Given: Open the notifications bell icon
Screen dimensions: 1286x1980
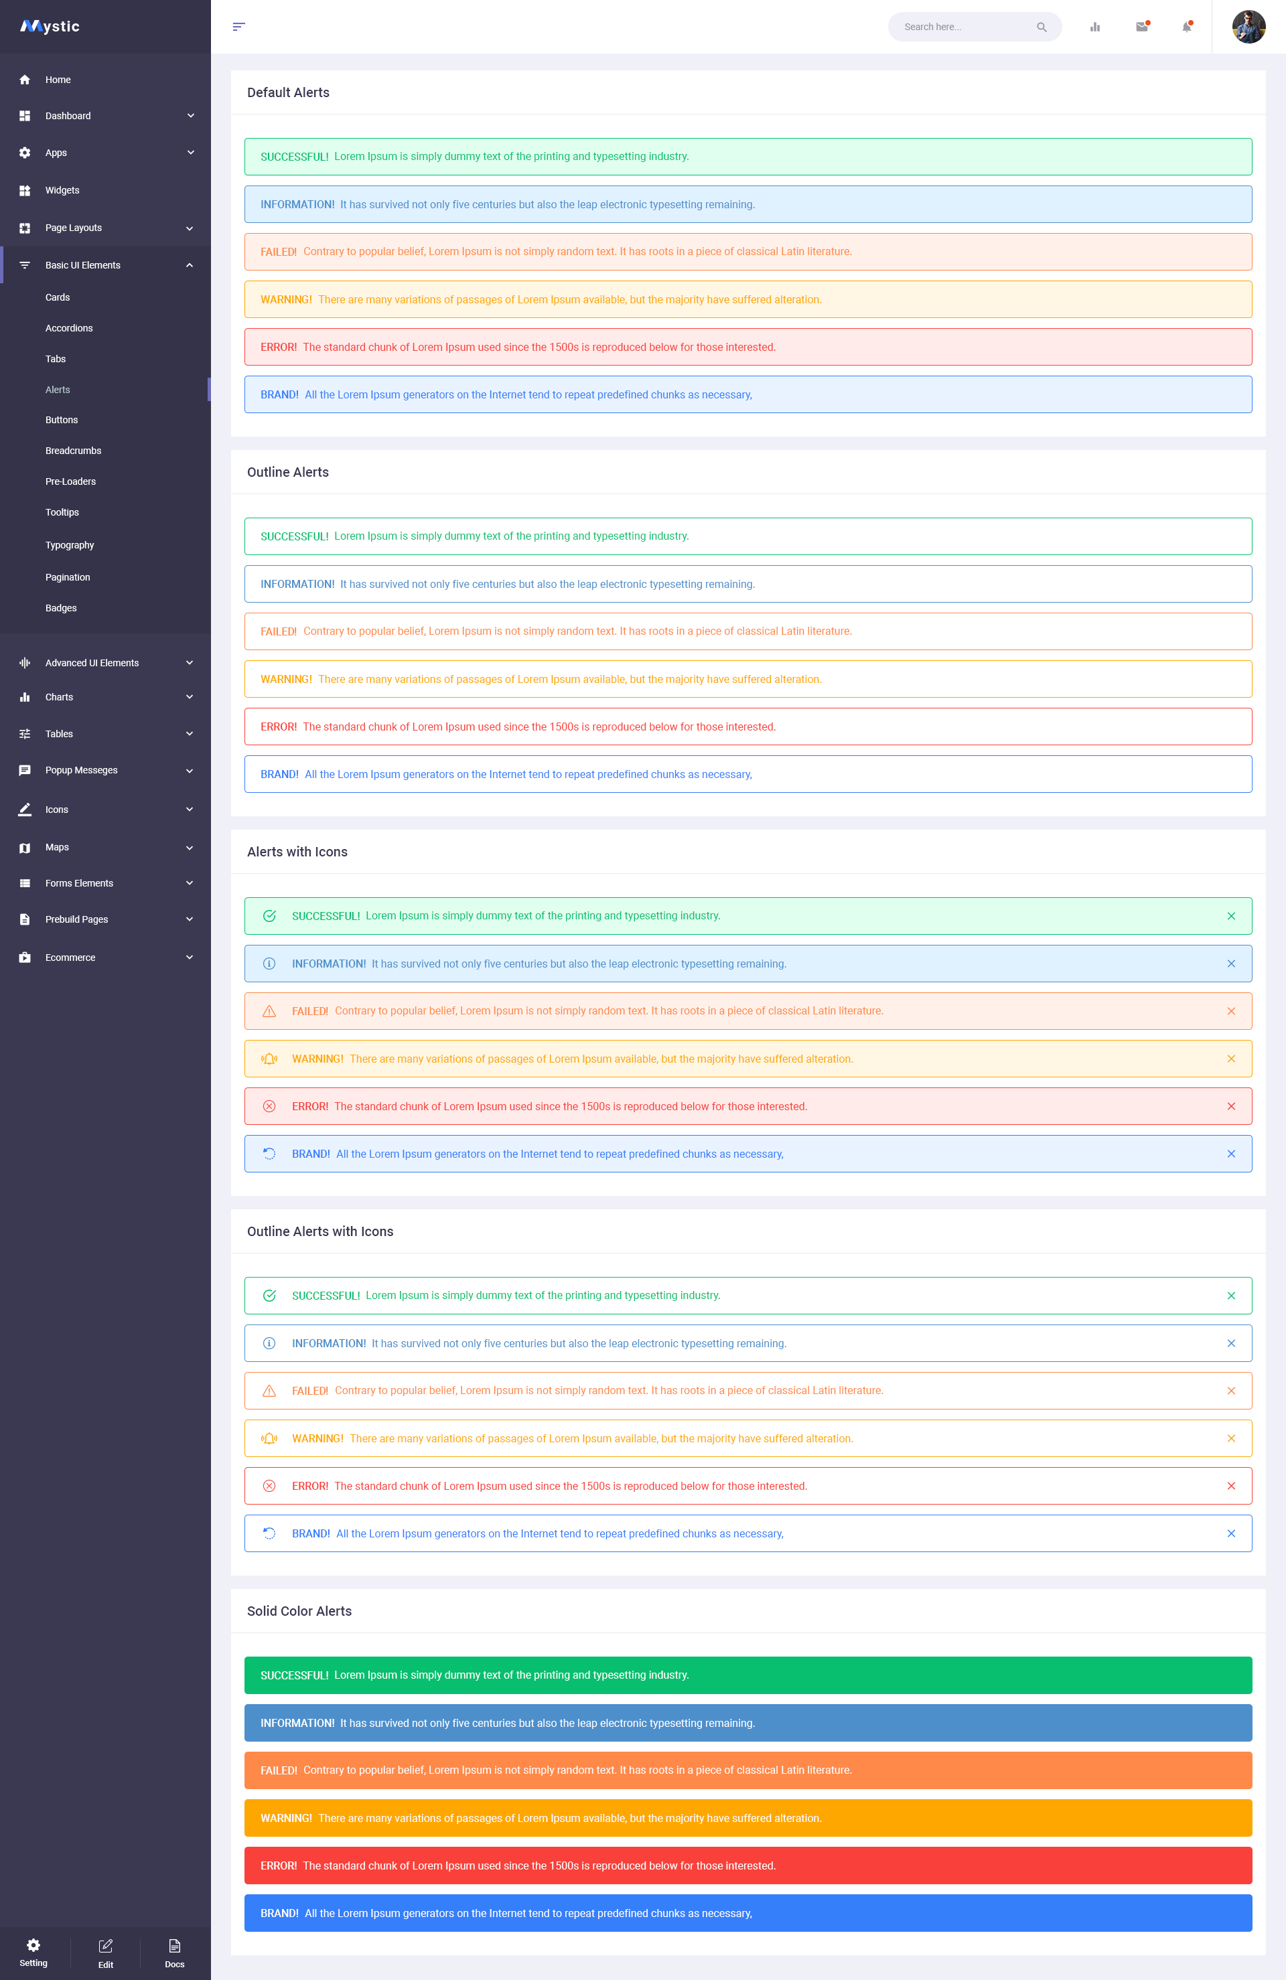Looking at the screenshot, I should [x=1186, y=27].
